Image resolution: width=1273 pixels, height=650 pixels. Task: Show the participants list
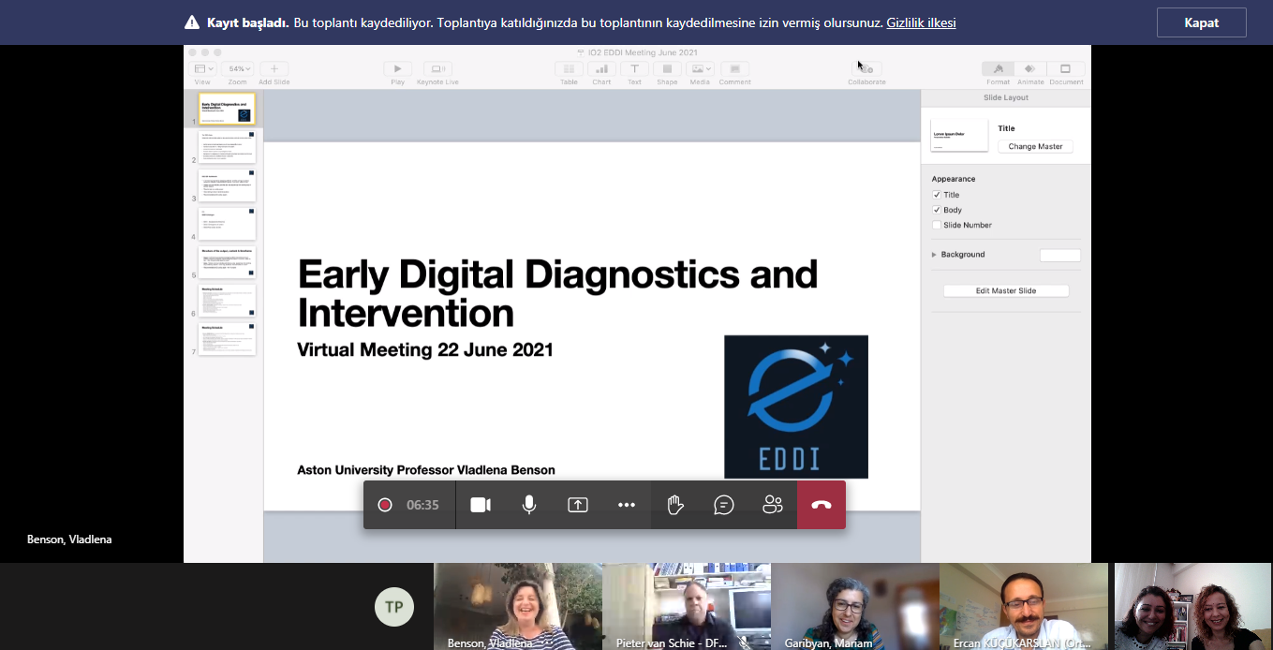(773, 505)
